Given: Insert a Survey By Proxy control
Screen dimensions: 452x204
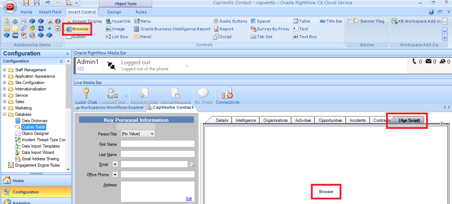Looking at the screenshot, I should (x=270, y=29).
